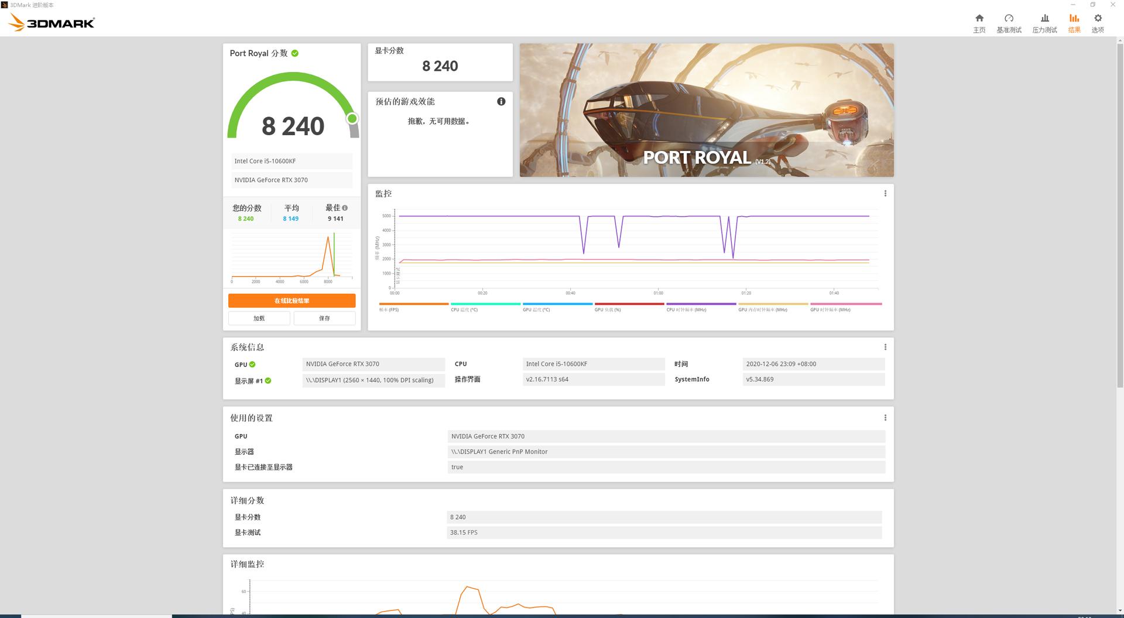Click the green check next to GPU label
Image resolution: width=1124 pixels, height=618 pixels.
click(x=252, y=364)
